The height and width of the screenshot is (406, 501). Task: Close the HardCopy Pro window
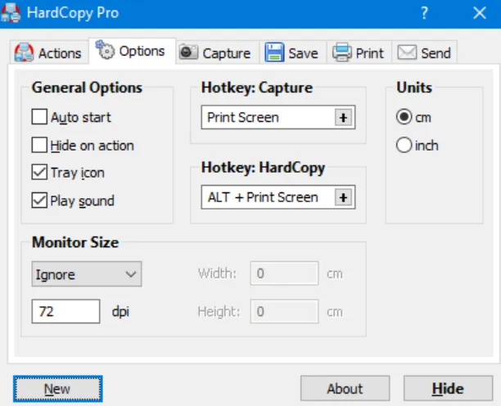[x=480, y=13]
